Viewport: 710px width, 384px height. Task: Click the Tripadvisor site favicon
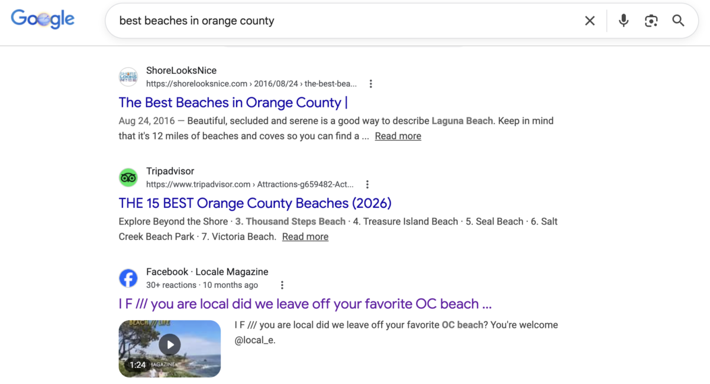(128, 177)
